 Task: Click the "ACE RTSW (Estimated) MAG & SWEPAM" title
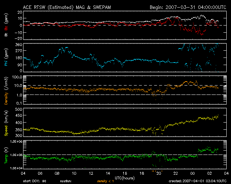coord(67,7)
